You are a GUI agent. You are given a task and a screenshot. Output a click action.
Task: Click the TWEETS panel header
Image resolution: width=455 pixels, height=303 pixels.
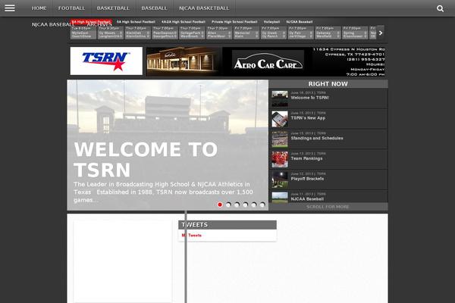[x=227, y=225]
